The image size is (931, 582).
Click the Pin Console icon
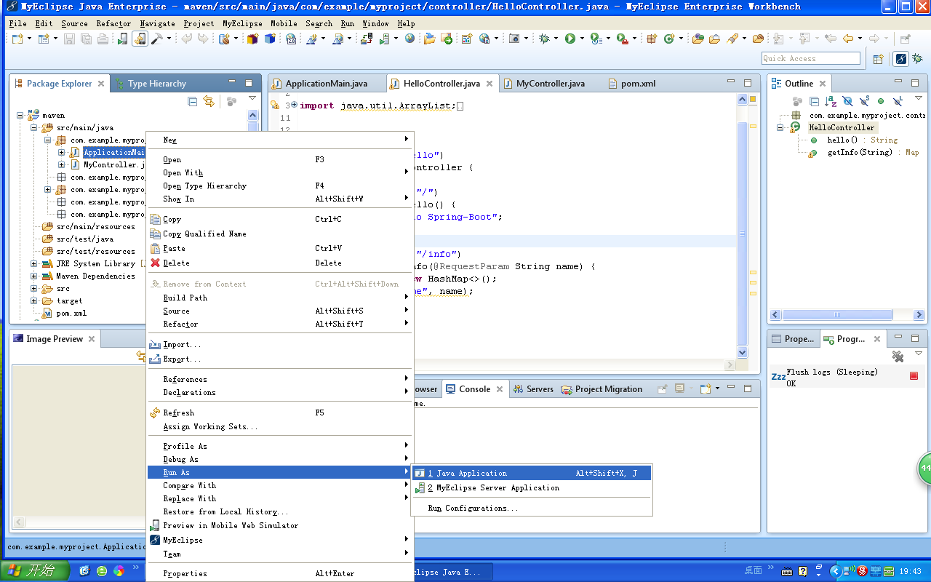tap(663, 389)
